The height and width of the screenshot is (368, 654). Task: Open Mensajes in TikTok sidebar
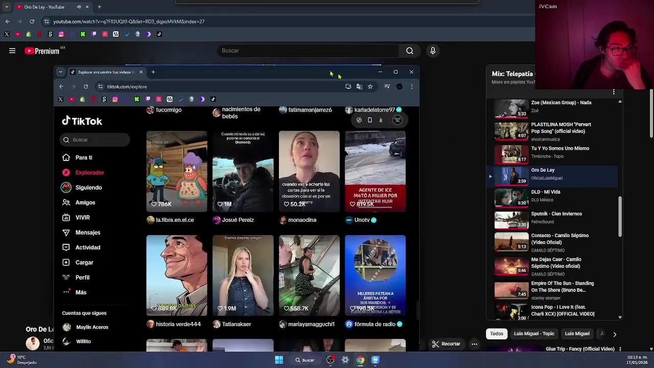click(x=87, y=233)
